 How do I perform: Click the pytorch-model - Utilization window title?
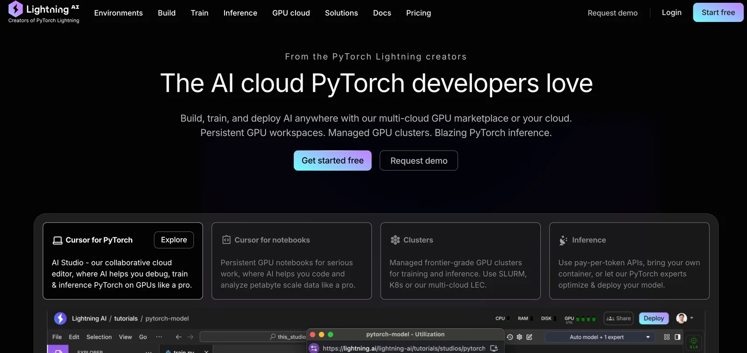pyautogui.click(x=405, y=334)
